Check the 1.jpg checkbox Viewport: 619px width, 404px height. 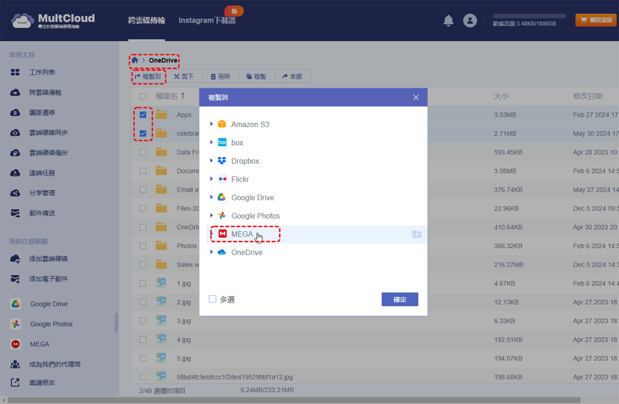143,283
